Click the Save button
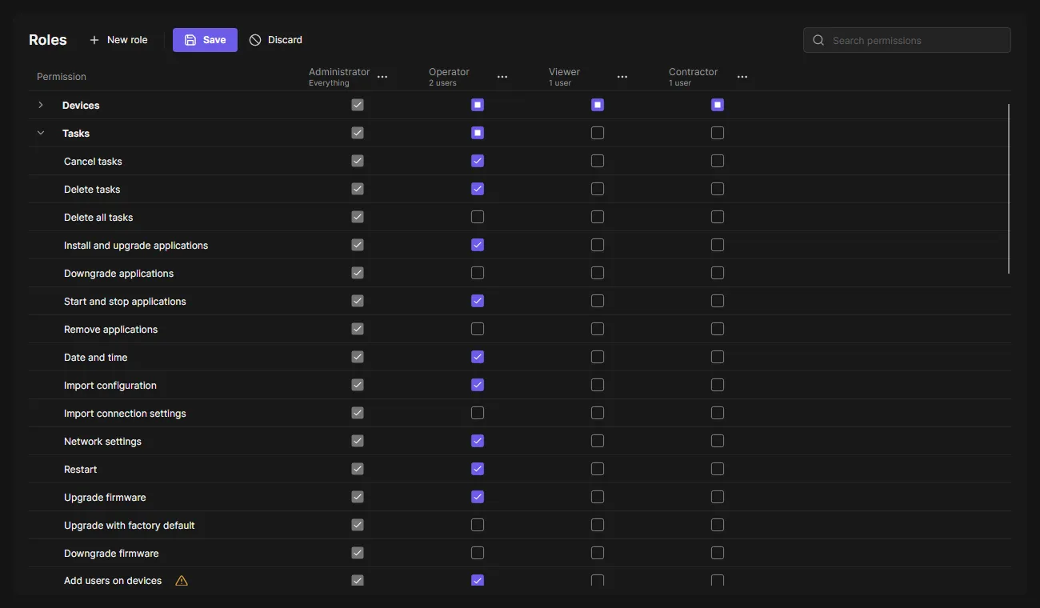This screenshot has width=1040, height=608. point(205,40)
